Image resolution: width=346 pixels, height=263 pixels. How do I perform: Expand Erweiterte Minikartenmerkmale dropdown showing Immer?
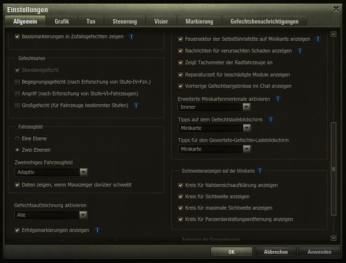click(214, 107)
